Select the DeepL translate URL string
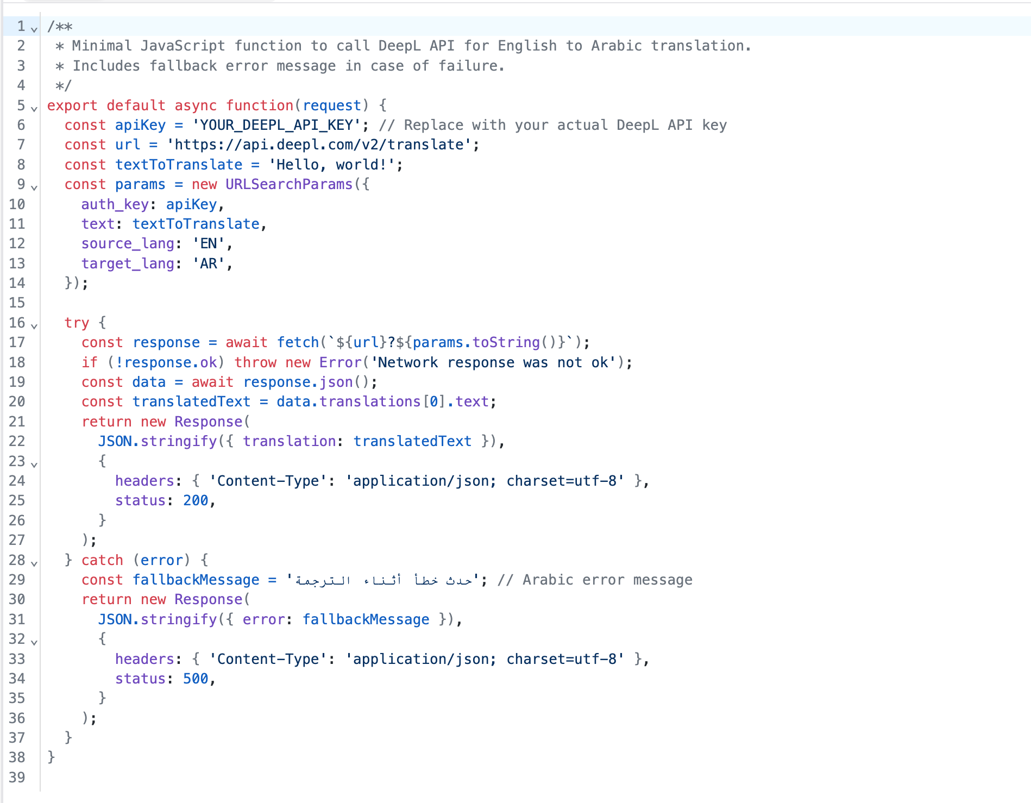This screenshot has height=803, width=1031. [322, 145]
